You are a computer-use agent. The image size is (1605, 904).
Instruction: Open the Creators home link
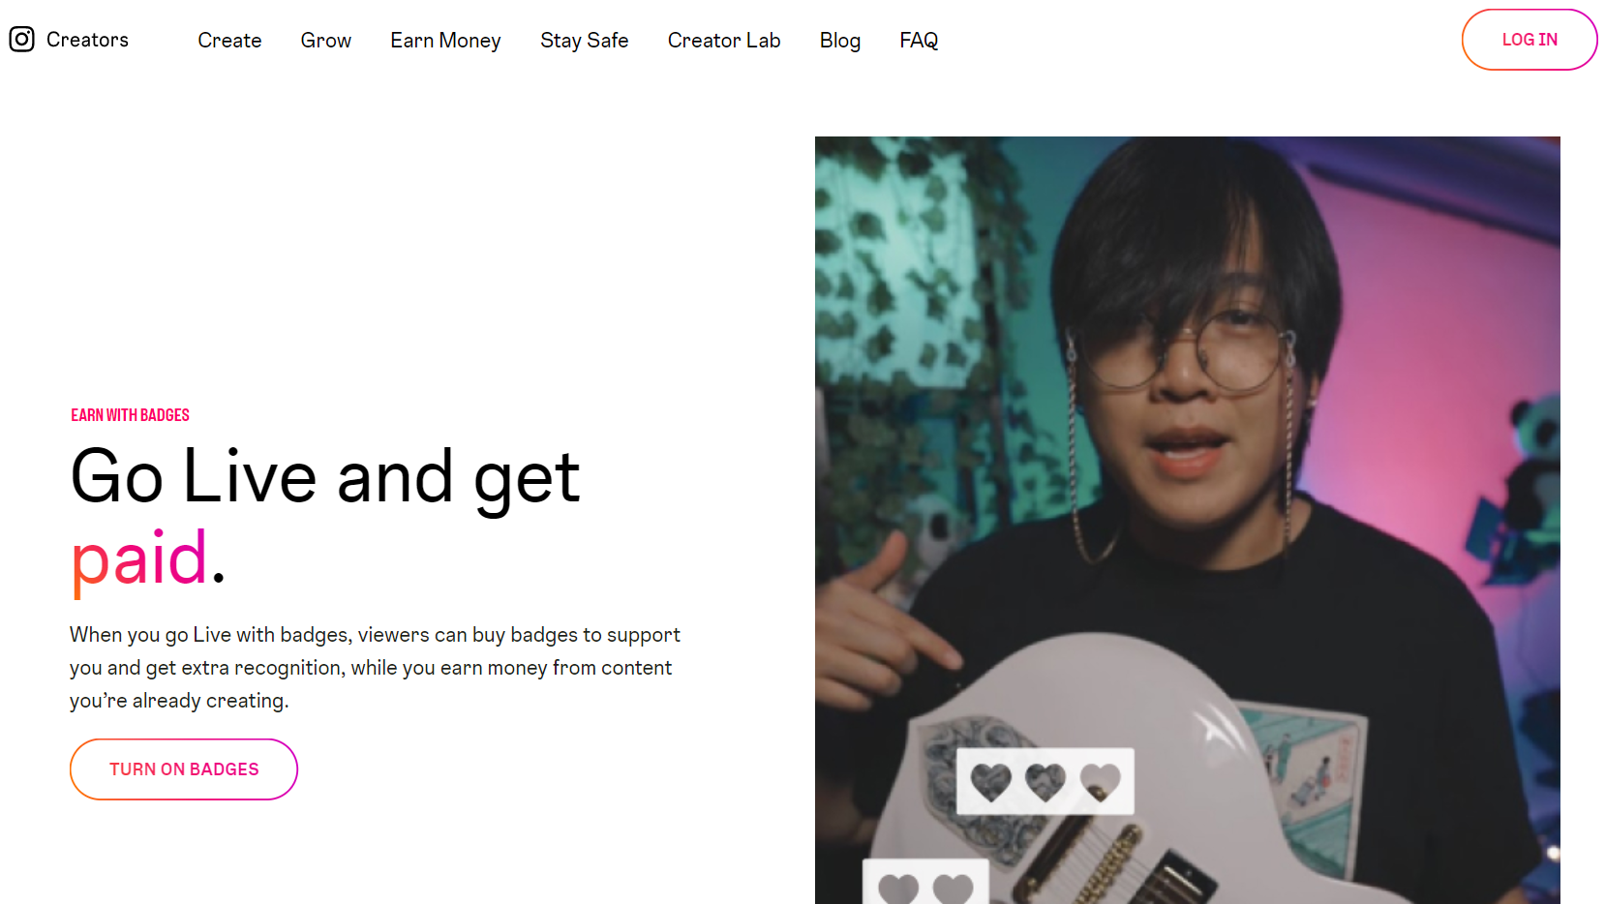tap(87, 40)
